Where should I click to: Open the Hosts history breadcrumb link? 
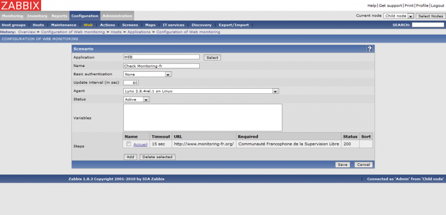116,32
